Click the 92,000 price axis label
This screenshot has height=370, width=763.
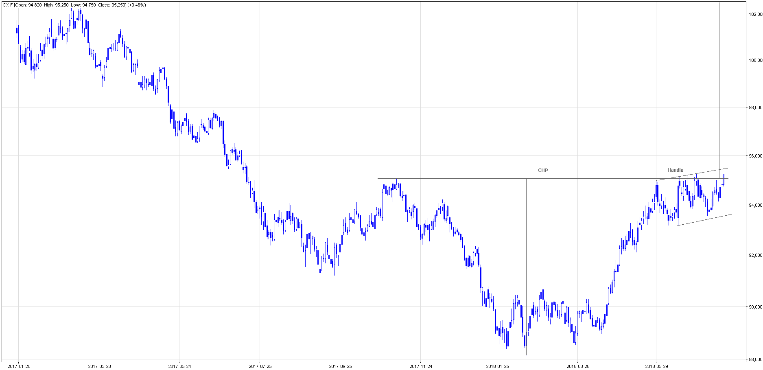pos(755,256)
